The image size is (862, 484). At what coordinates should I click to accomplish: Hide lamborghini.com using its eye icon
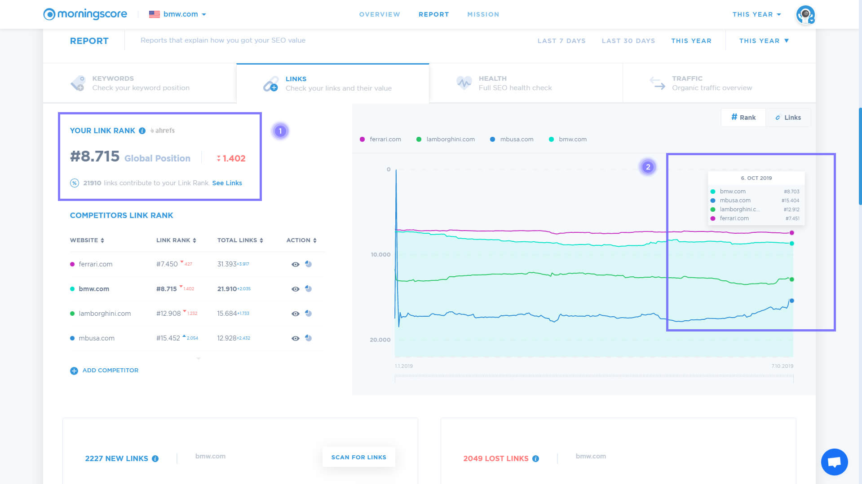click(x=295, y=314)
